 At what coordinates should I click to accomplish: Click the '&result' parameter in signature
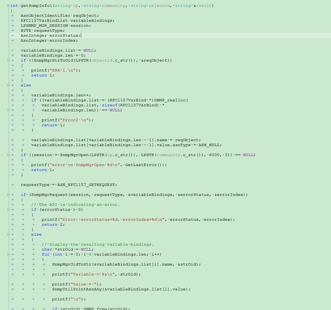(x=202, y=5)
